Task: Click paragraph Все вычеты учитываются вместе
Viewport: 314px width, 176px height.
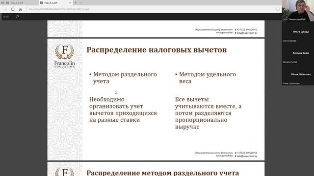Action: 208,113
